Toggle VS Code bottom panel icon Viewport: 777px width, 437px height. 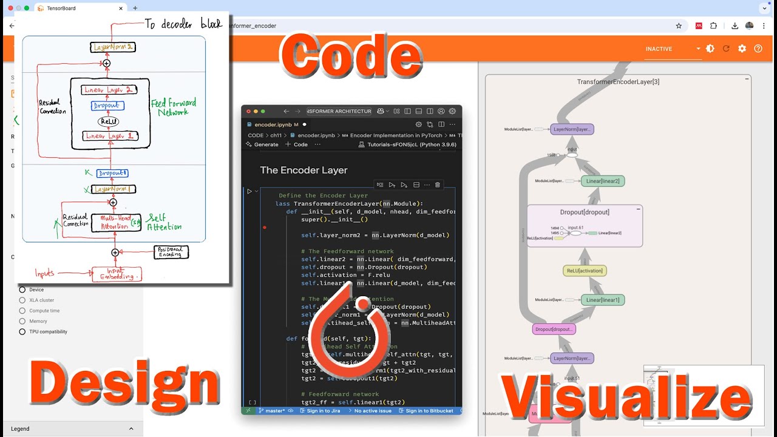(x=419, y=111)
